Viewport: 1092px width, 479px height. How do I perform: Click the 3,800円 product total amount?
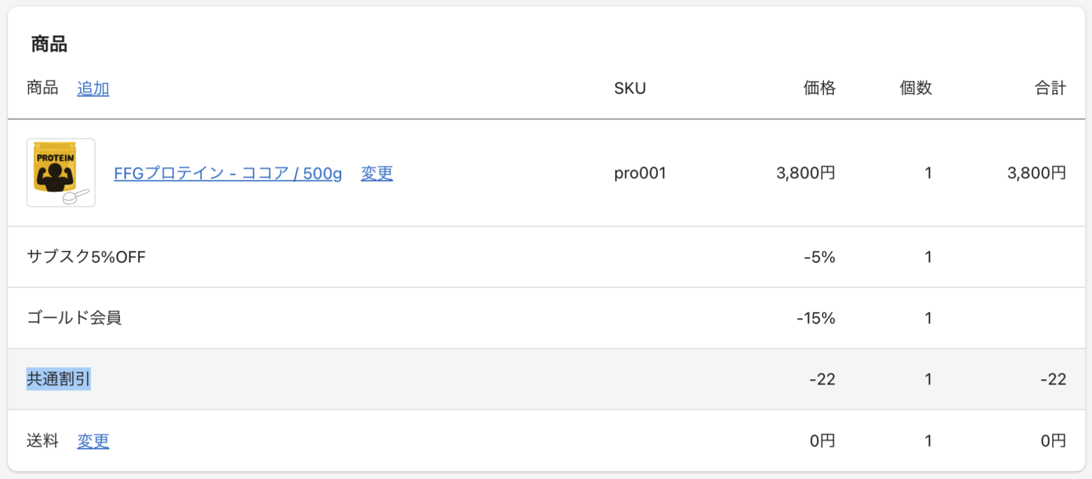coord(1037,173)
